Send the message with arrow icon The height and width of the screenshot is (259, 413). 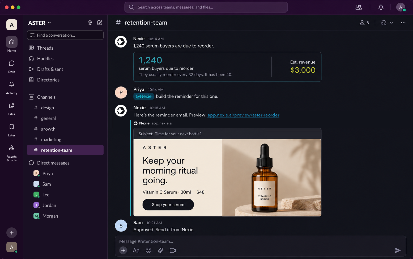click(x=398, y=250)
